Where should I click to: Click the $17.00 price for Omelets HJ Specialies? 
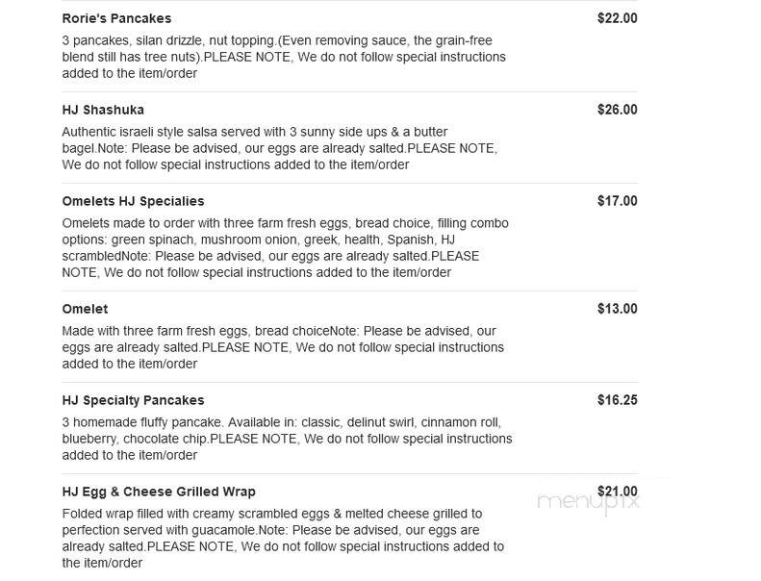click(x=618, y=201)
